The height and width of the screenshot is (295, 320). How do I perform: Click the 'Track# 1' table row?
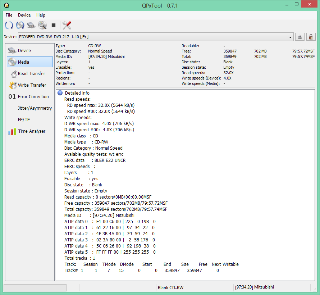[142, 271]
